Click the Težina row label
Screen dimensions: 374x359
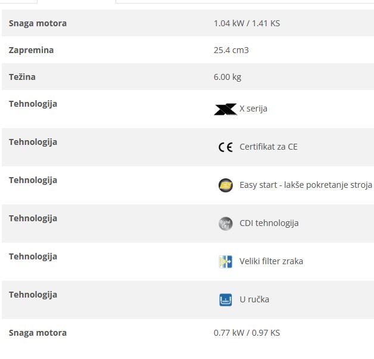22,77
